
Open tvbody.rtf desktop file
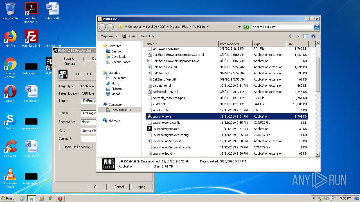coord(52,11)
